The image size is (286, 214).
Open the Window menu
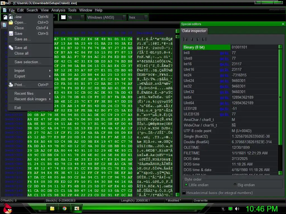tap(86, 10)
